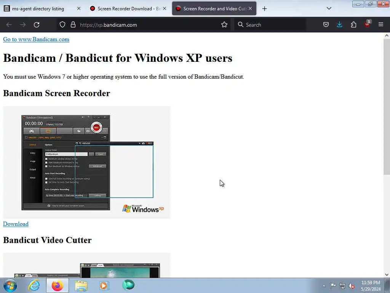Click the page scrollbar up arrow
Screen dimensions: 390x293
point(387,35)
